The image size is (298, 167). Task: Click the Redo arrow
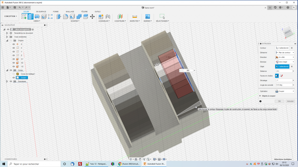pyautogui.click(x=26, y=7)
